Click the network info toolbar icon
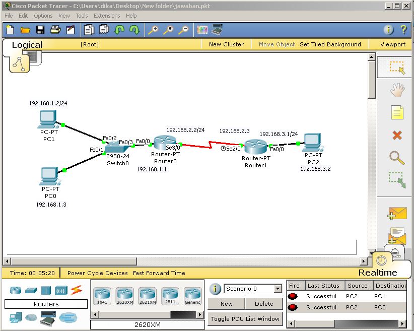 point(388,30)
